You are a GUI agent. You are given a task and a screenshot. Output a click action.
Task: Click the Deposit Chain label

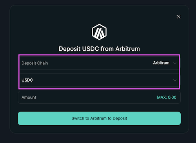click(35, 63)
